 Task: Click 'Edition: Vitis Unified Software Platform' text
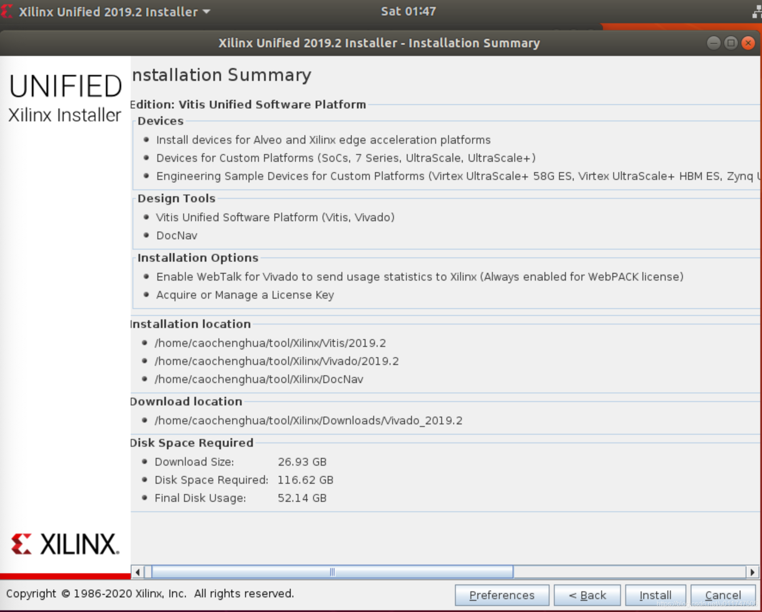coord(248,105)
